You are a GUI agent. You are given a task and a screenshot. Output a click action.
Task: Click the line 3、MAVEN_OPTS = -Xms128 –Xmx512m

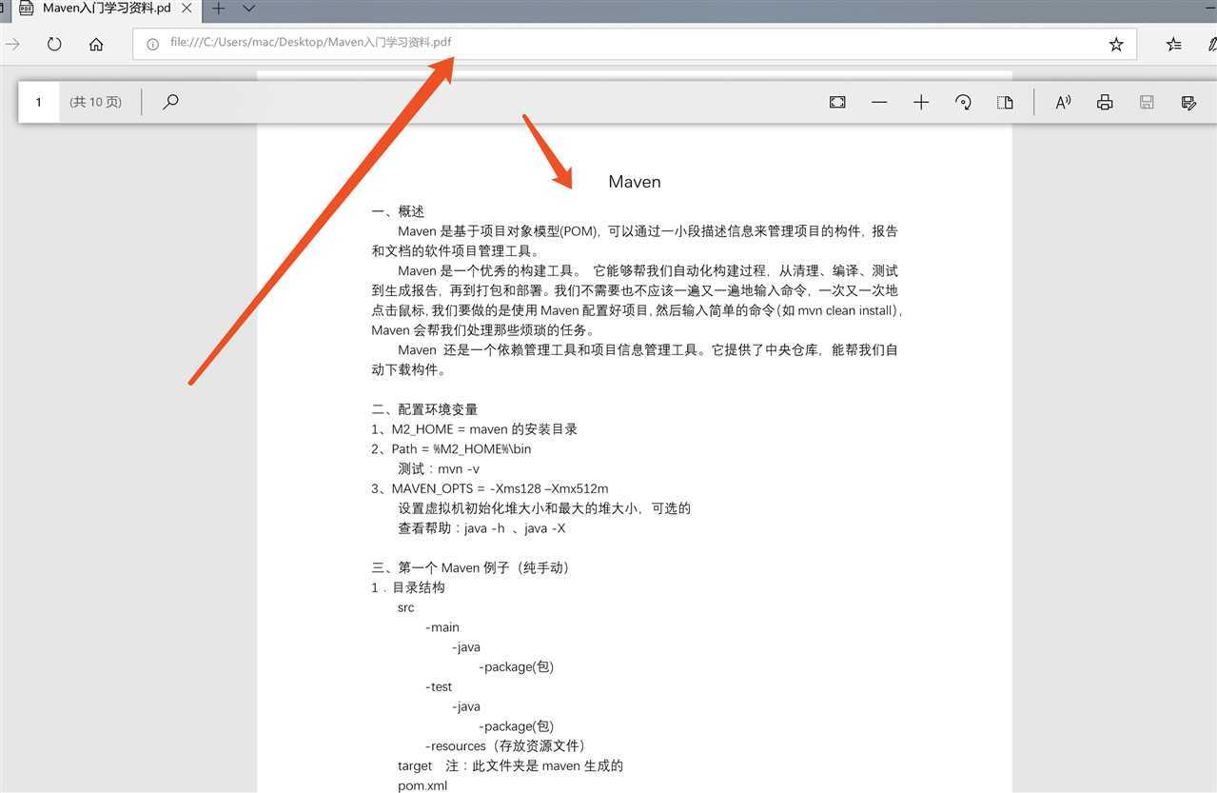point(489,488)
